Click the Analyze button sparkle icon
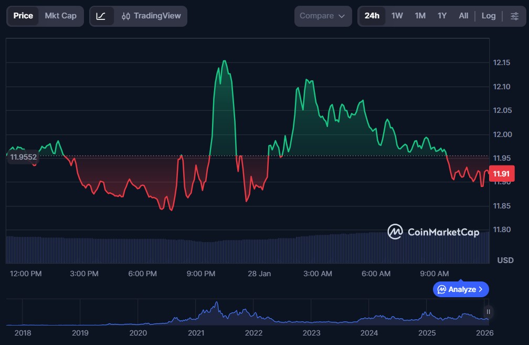The height and width of the screenshot is (345, 529). pyautogui.click(x=442, y=289)
